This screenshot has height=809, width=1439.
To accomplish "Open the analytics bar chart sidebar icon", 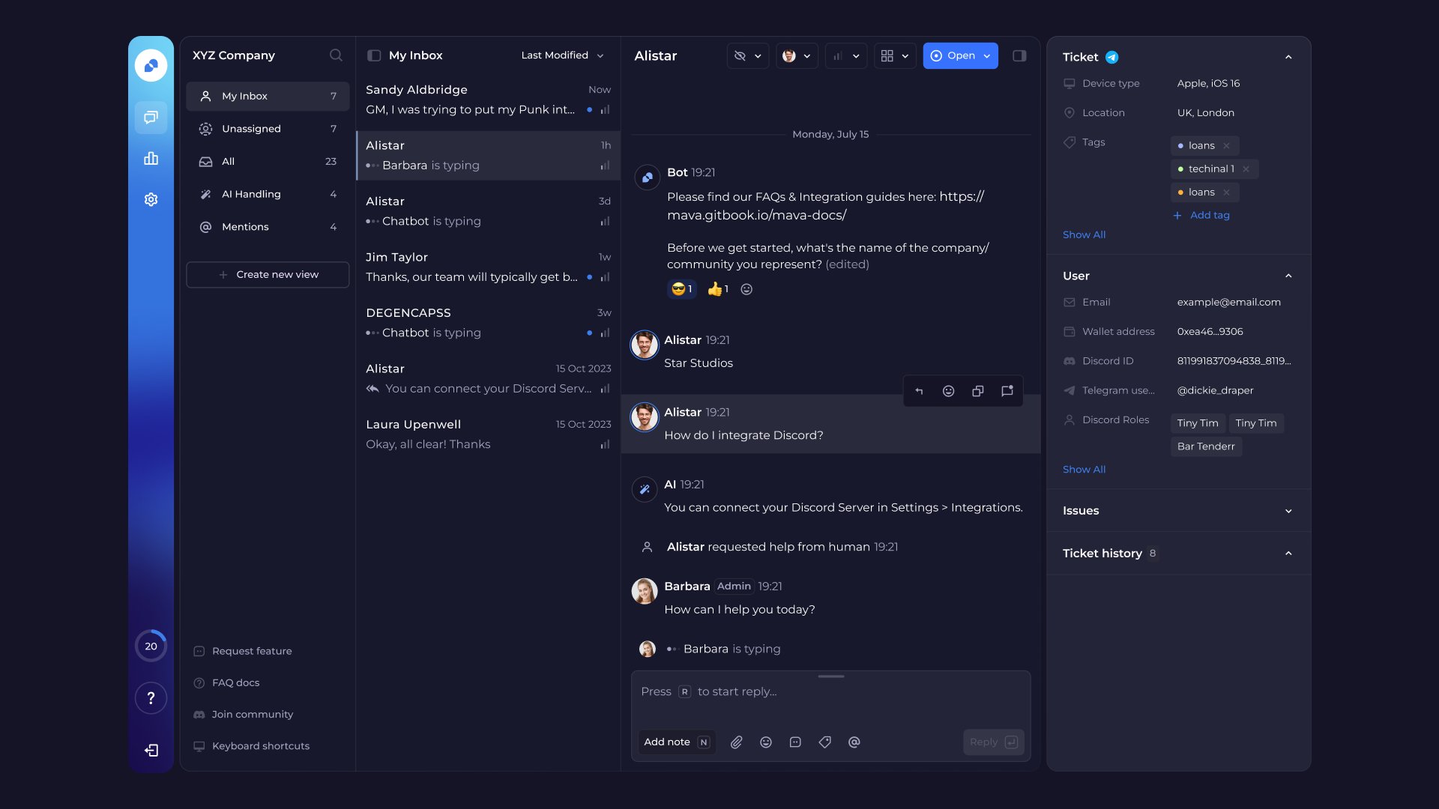I will point(151,158).
